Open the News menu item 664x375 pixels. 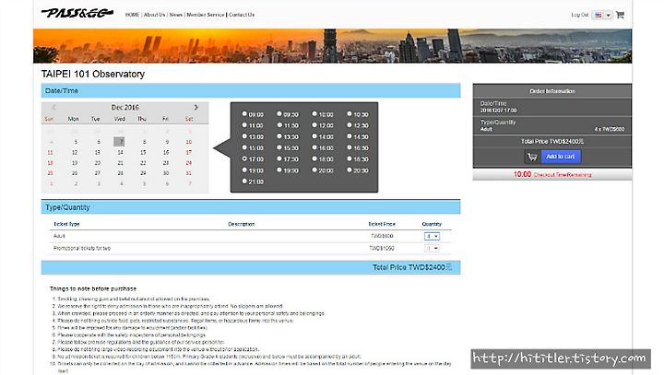(176, 15)
